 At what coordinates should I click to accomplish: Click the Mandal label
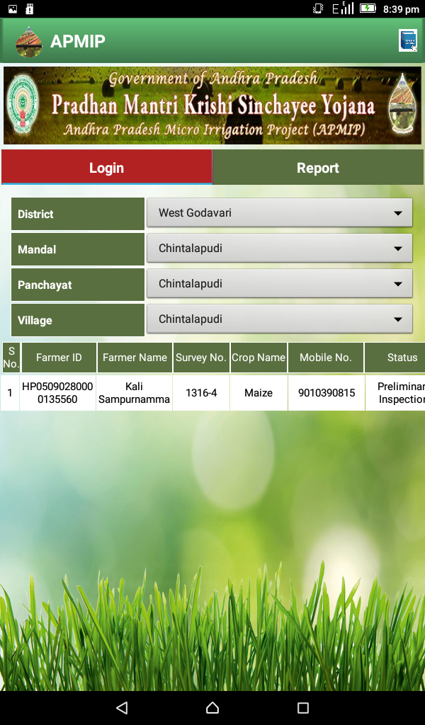[x=78, y=249]
